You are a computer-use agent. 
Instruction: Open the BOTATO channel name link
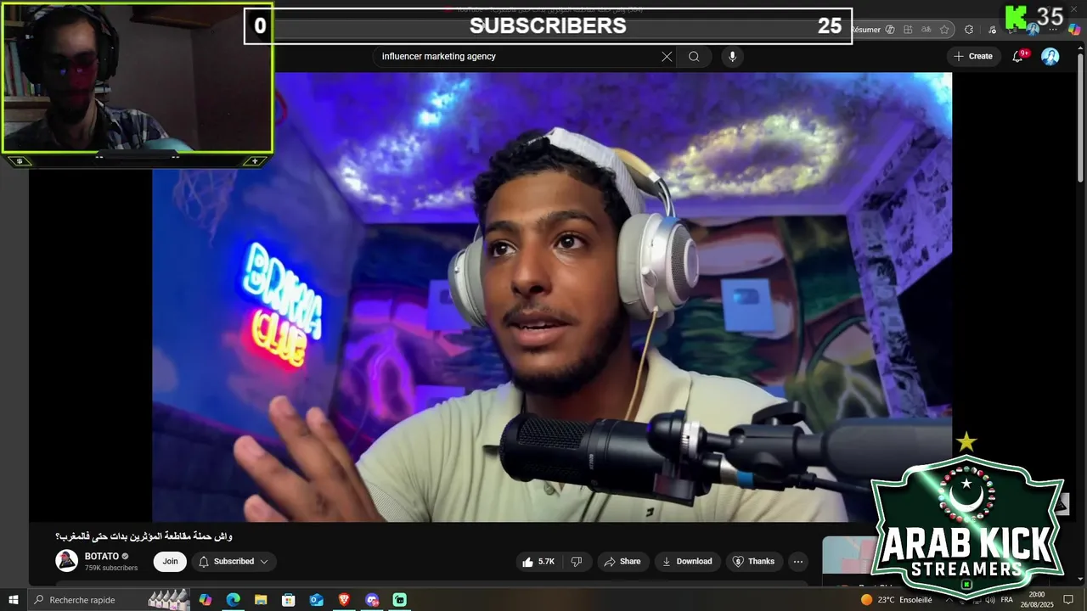coord(102,557)
